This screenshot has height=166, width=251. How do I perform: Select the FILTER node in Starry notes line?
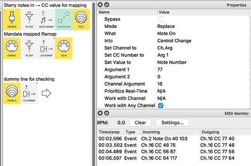pos(29,19)
